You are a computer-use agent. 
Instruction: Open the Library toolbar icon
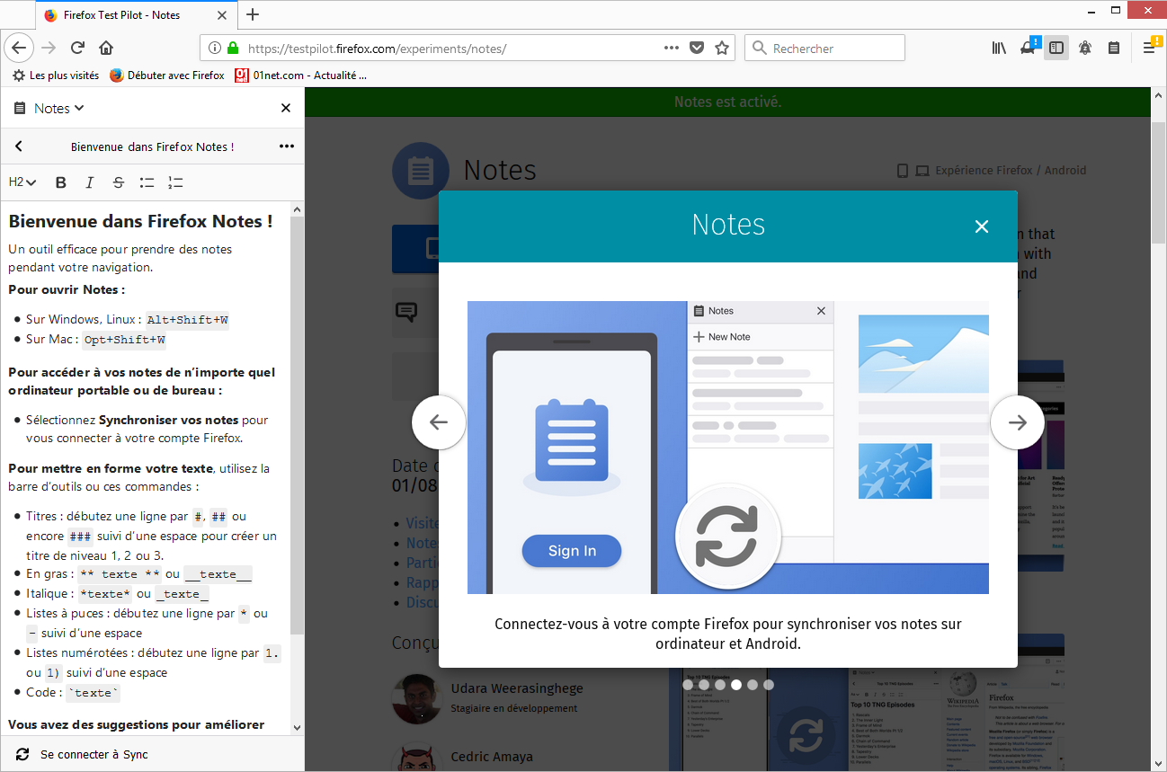(999, 48)
